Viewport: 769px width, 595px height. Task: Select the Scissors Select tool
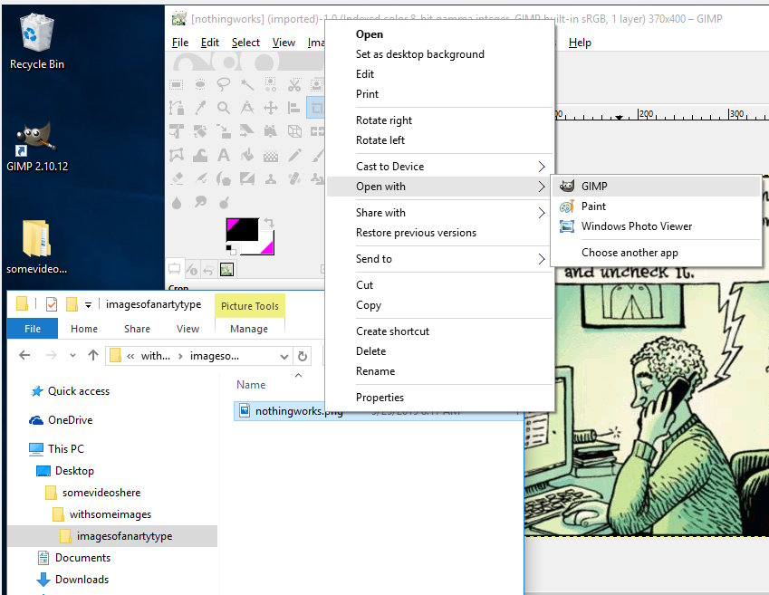click(294, 85)
